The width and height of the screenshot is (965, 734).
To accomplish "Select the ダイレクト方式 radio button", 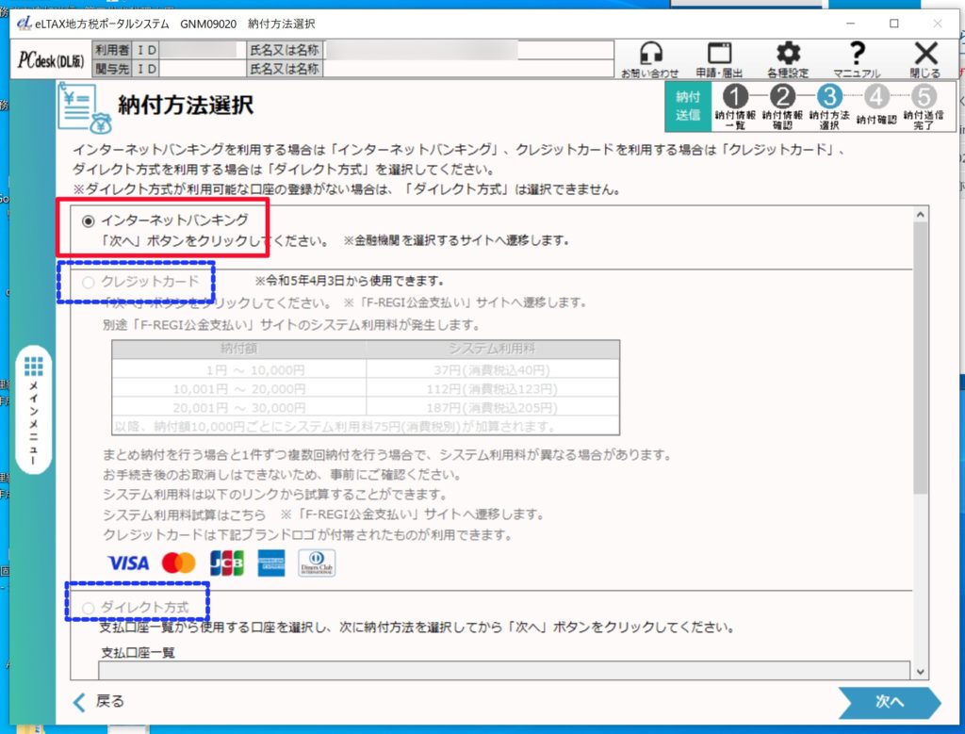I will point(90,608).
